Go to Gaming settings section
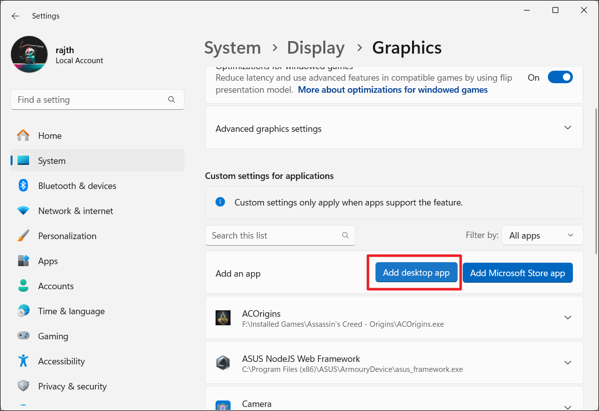 [x=53, y=336]
